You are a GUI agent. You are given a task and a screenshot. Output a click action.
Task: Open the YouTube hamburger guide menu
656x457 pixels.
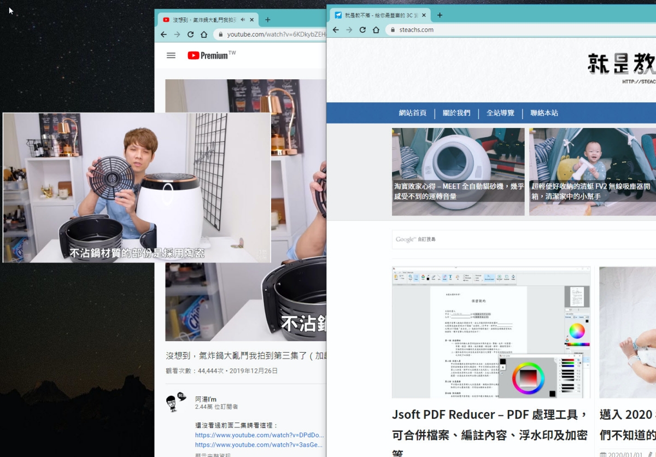point(171,55)
